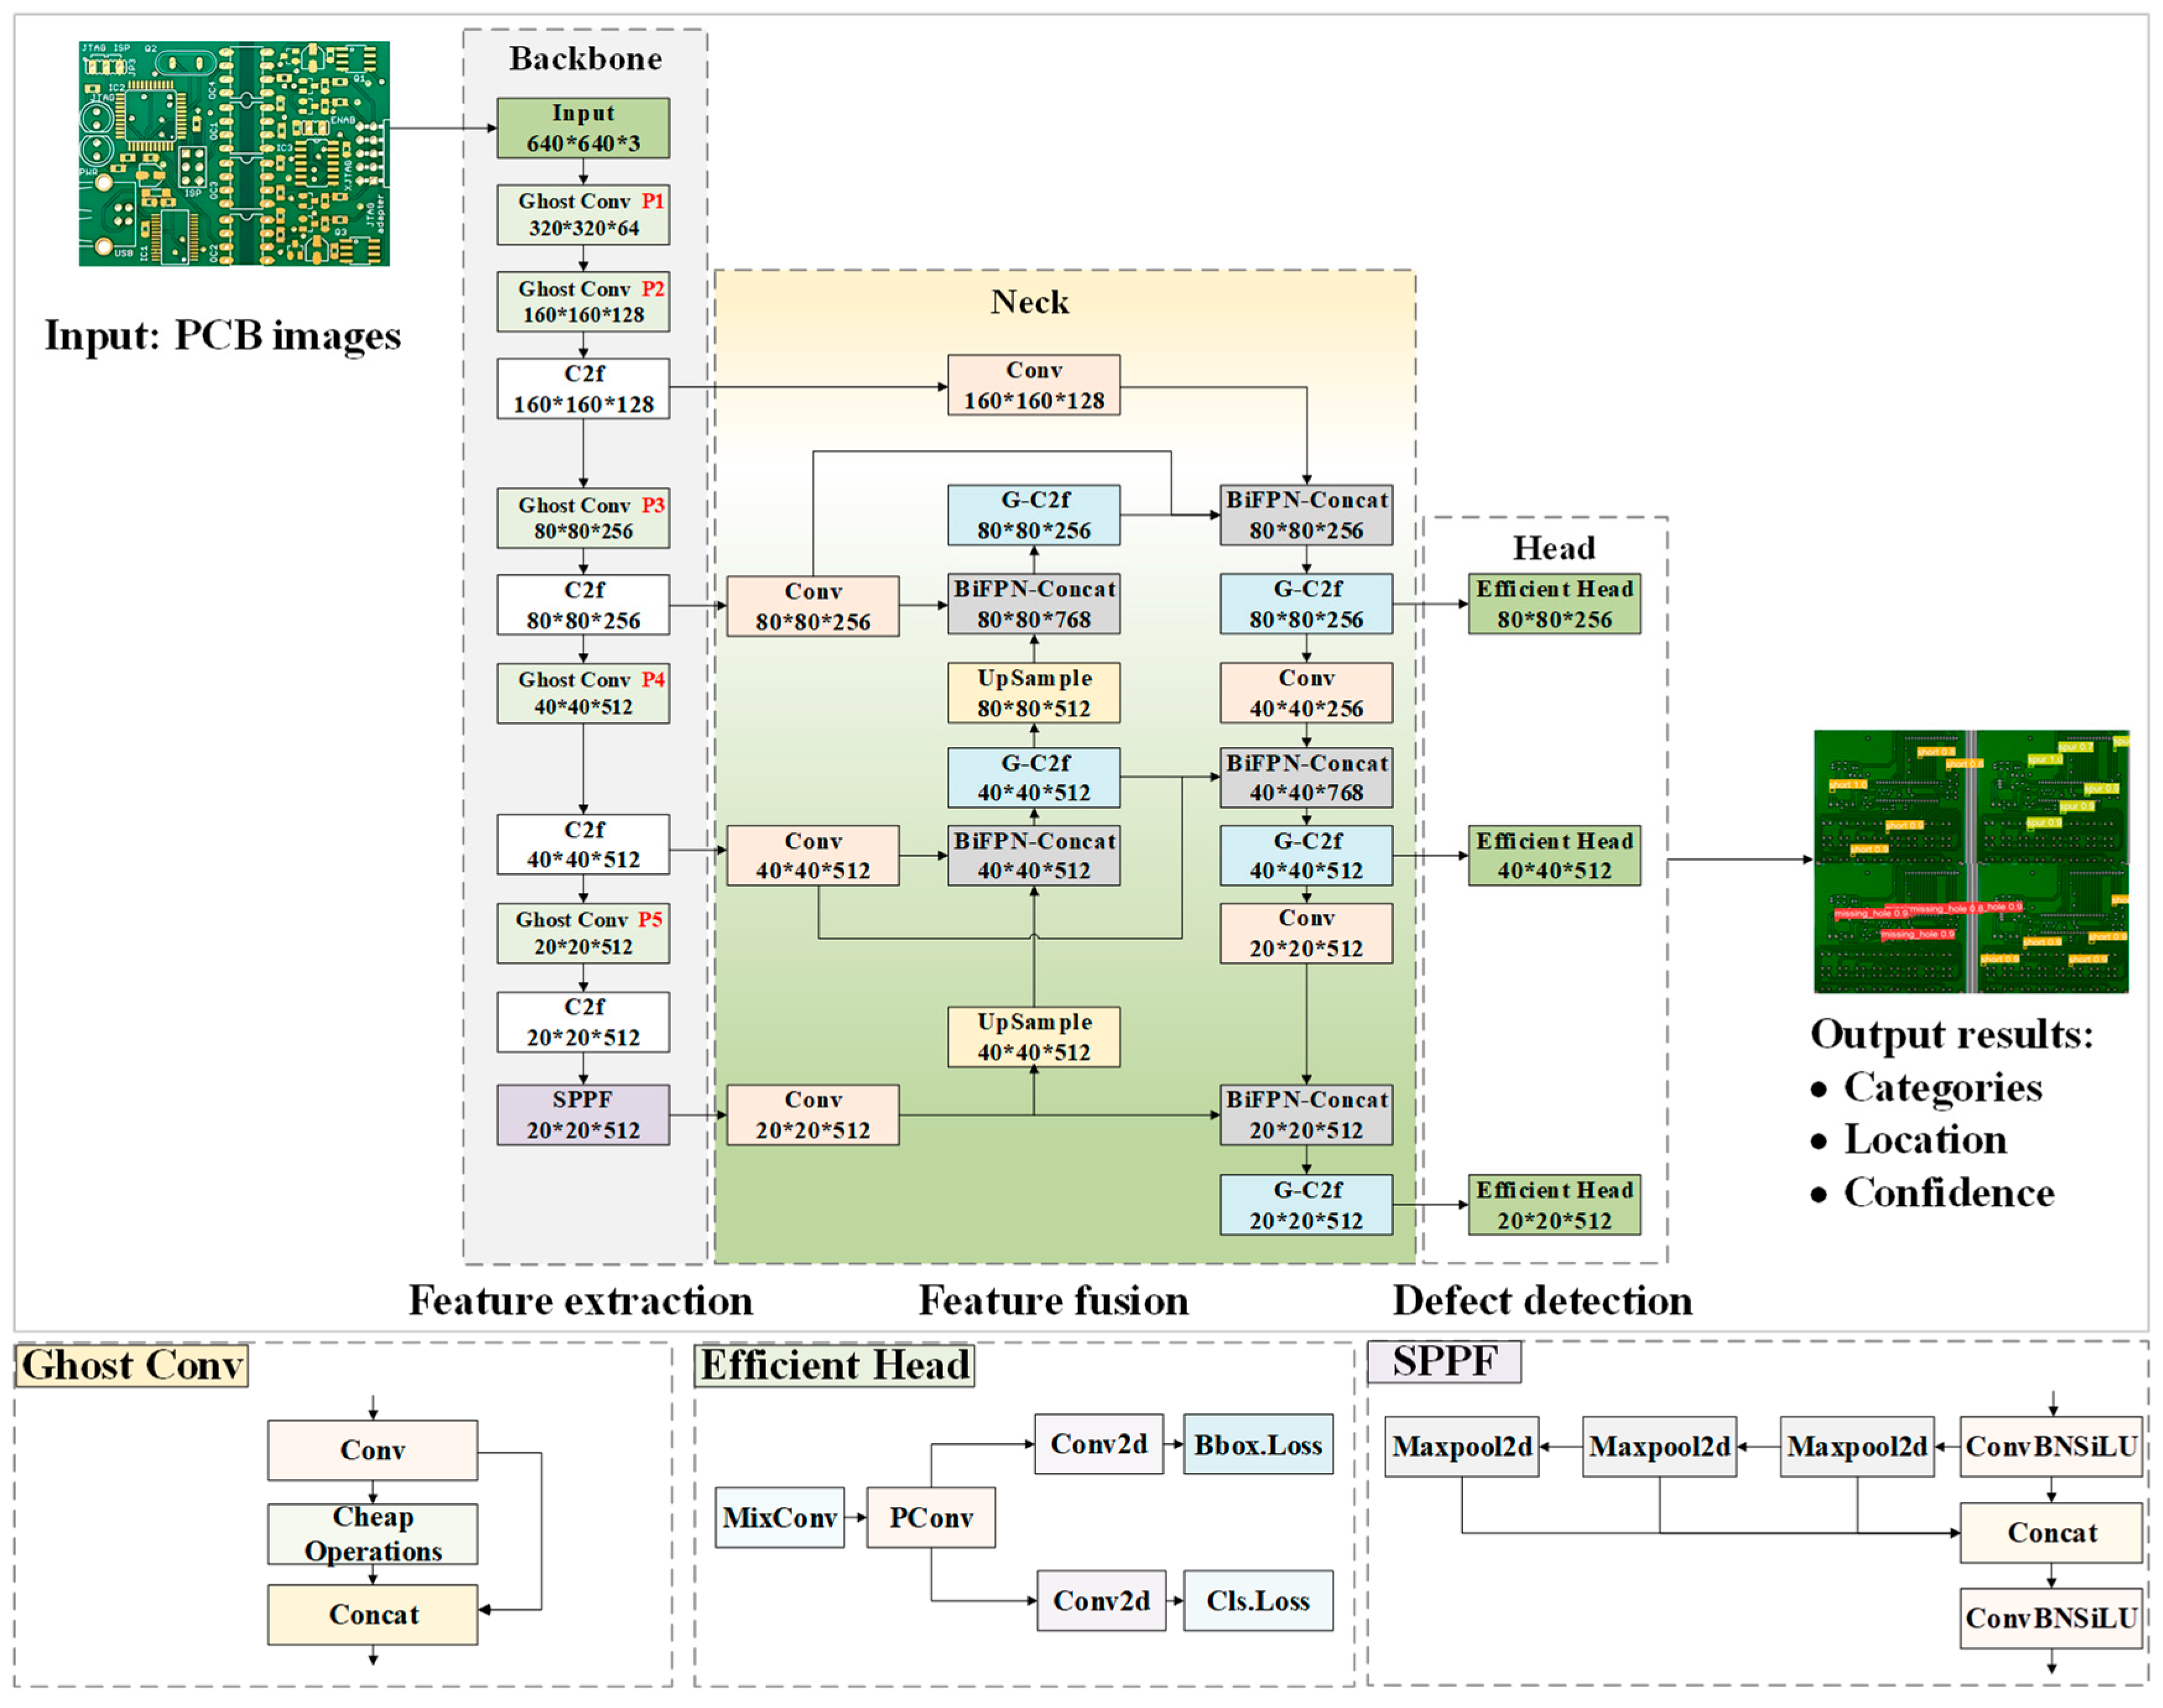Click the Ghost Conv P3 80*80*256 block

tap(583, 518)
